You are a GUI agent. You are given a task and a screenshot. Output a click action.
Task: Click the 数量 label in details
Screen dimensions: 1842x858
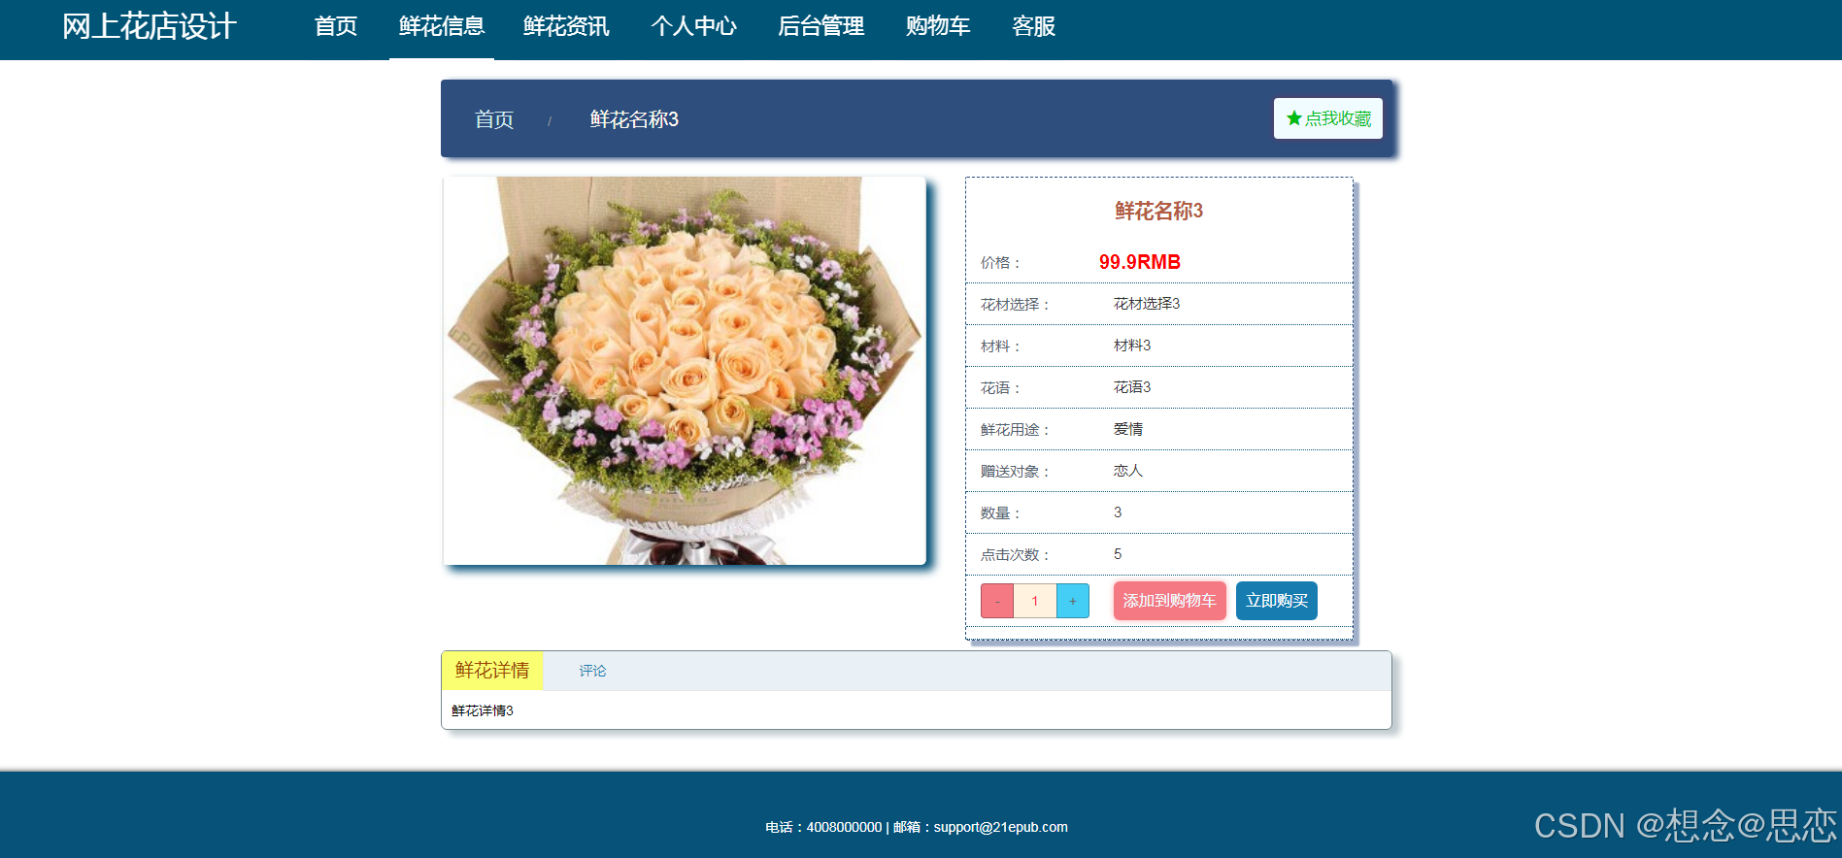(x=1000, y=513)
